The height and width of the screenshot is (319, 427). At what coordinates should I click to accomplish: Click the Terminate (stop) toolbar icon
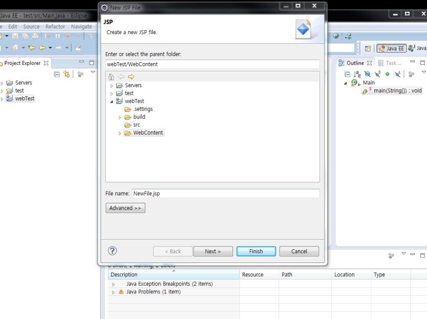[x=68, y=36]
